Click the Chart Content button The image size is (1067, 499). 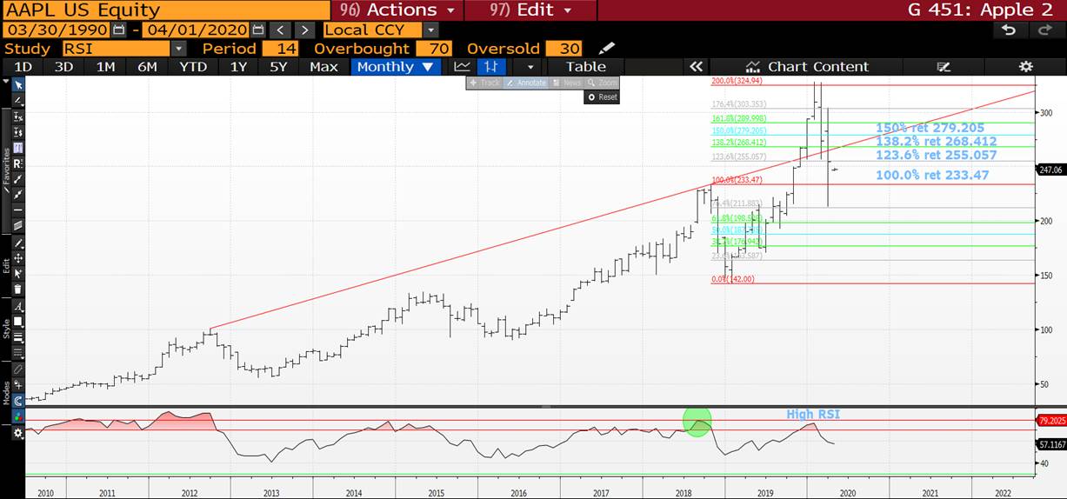click(x=806, y=66)
